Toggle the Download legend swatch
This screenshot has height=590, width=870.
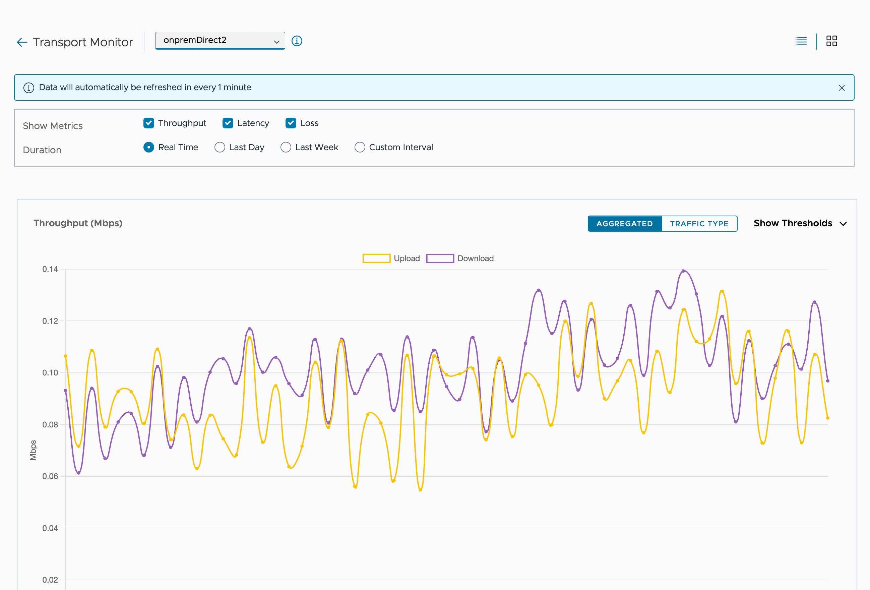click(440, 258)
